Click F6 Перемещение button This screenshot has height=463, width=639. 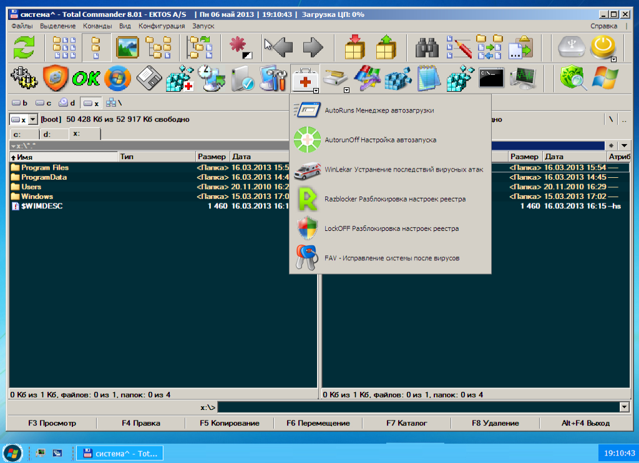(x=318, y=423)
